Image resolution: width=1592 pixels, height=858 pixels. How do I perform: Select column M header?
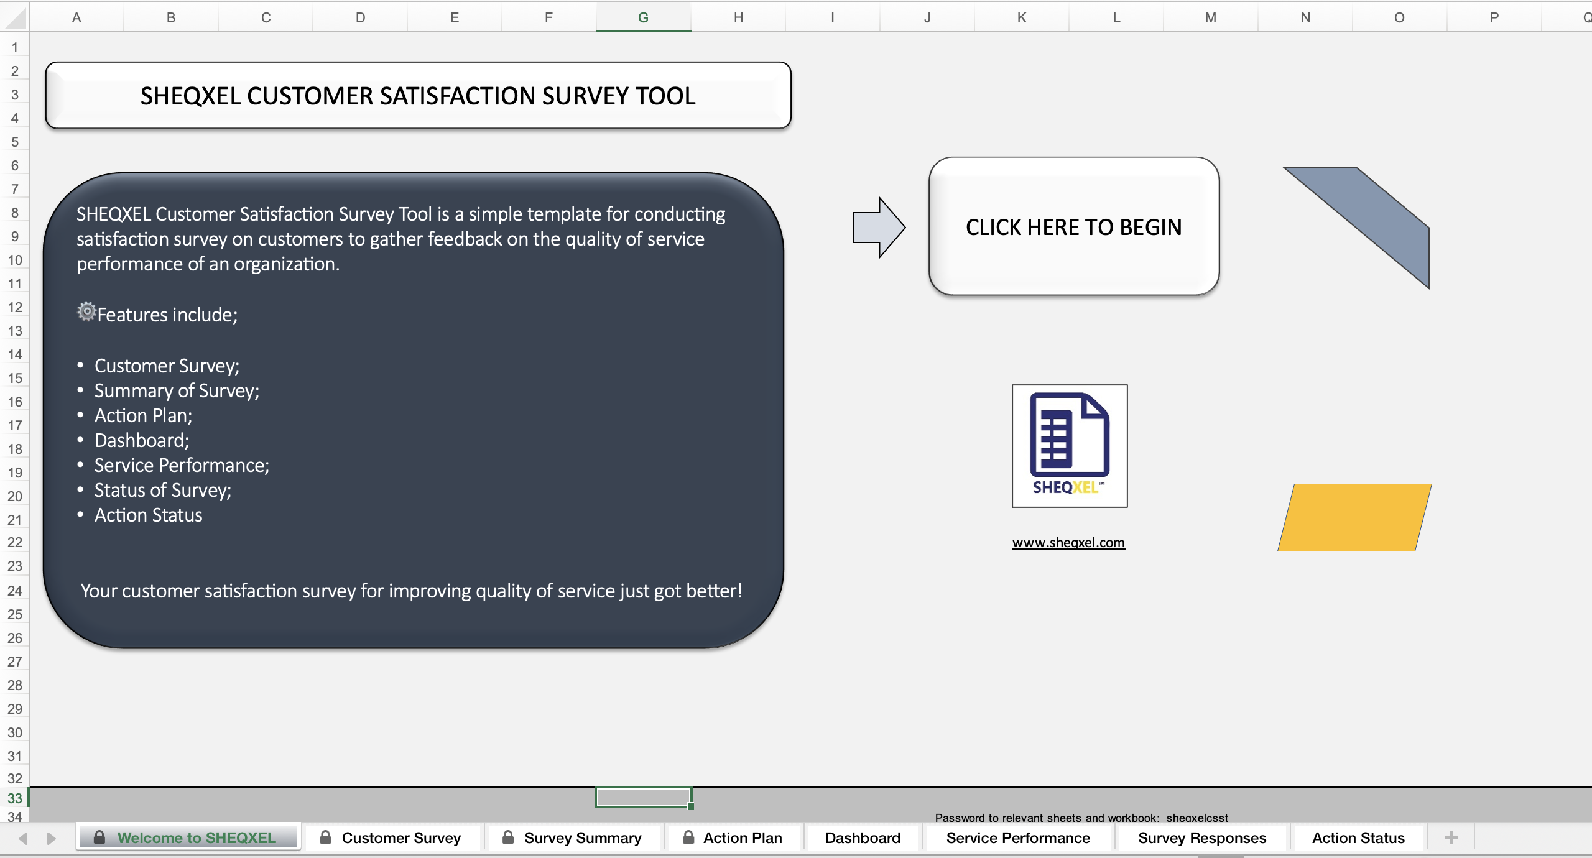point(1210,17)
